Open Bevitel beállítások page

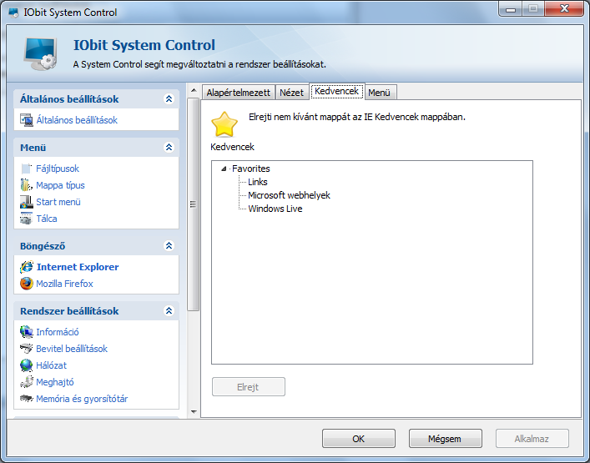coord(72,349)
